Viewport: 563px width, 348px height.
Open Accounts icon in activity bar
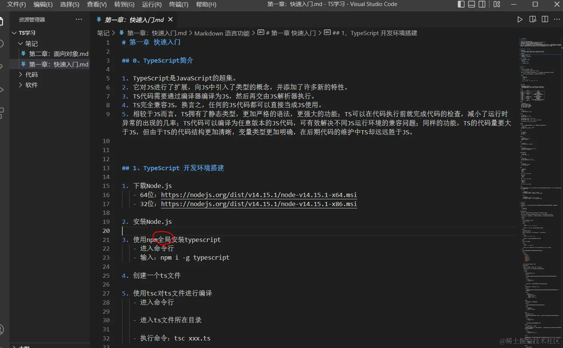tap(2, 329)
